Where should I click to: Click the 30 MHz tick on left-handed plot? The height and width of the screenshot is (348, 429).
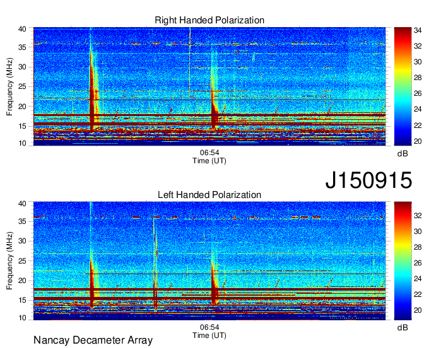(x=22, y=241)
